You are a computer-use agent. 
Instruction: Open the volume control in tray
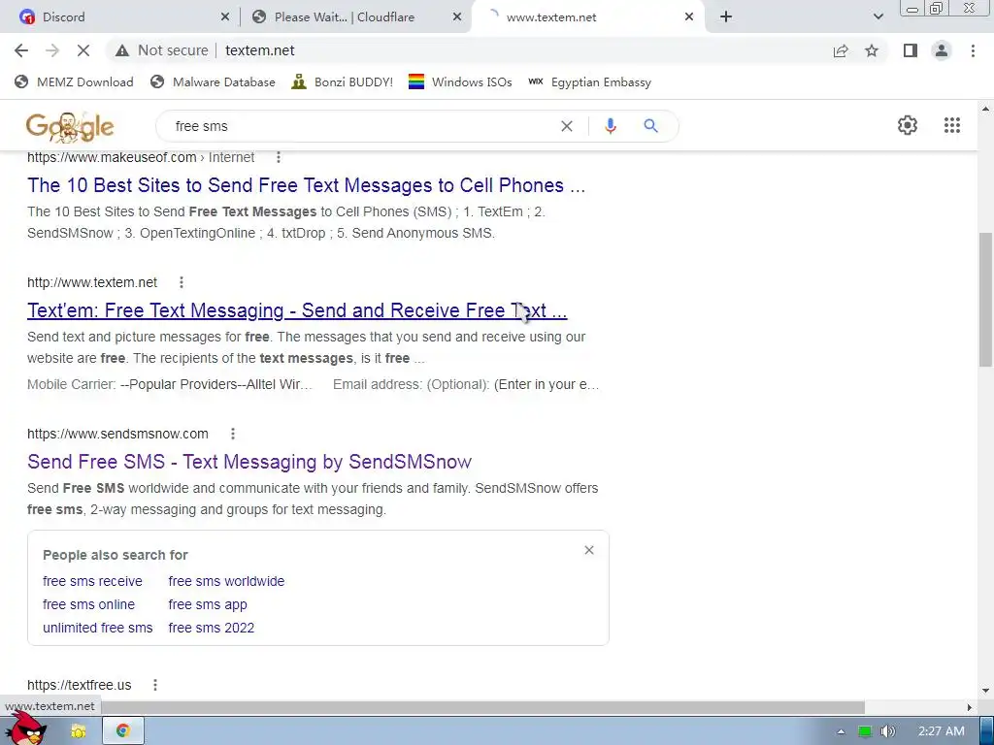pyautogui.click(x=888, y=731)
